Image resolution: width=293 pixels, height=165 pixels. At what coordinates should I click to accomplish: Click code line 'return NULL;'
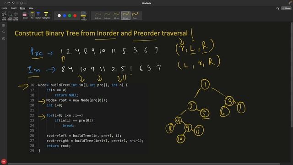click(67, 95)
